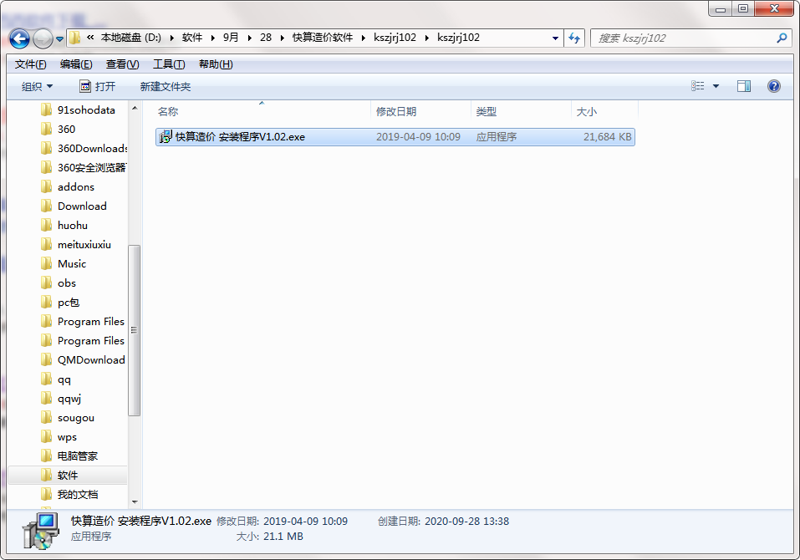Toggle the preview pane icon
Screen dimensions: 800x560
pos(744,86)
